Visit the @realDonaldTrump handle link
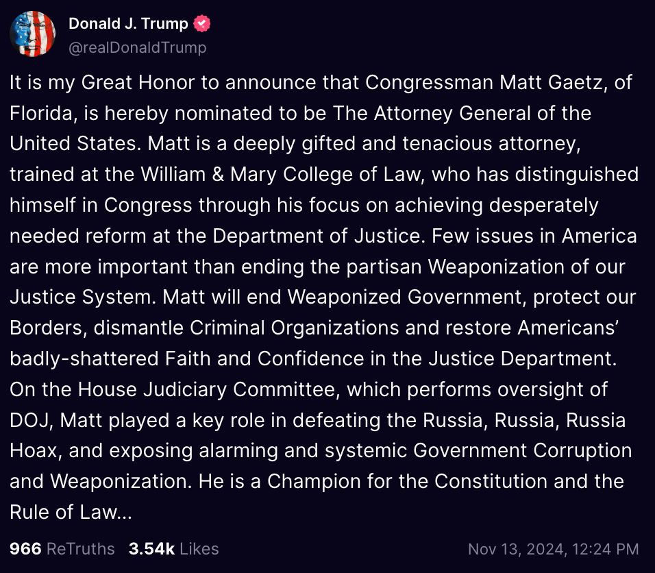The height and width of the screenshot is (573, 655). coord(138,48)
